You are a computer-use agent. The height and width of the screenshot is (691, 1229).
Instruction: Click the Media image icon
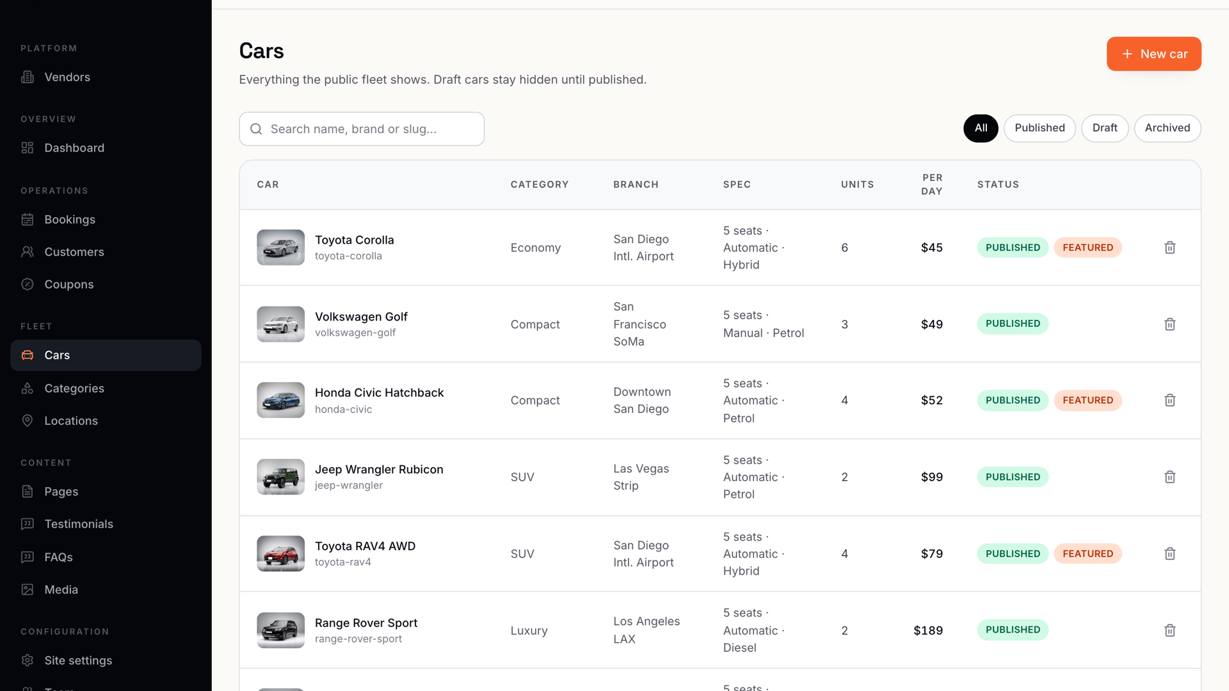pyautogui.click(x=28, y=590)
